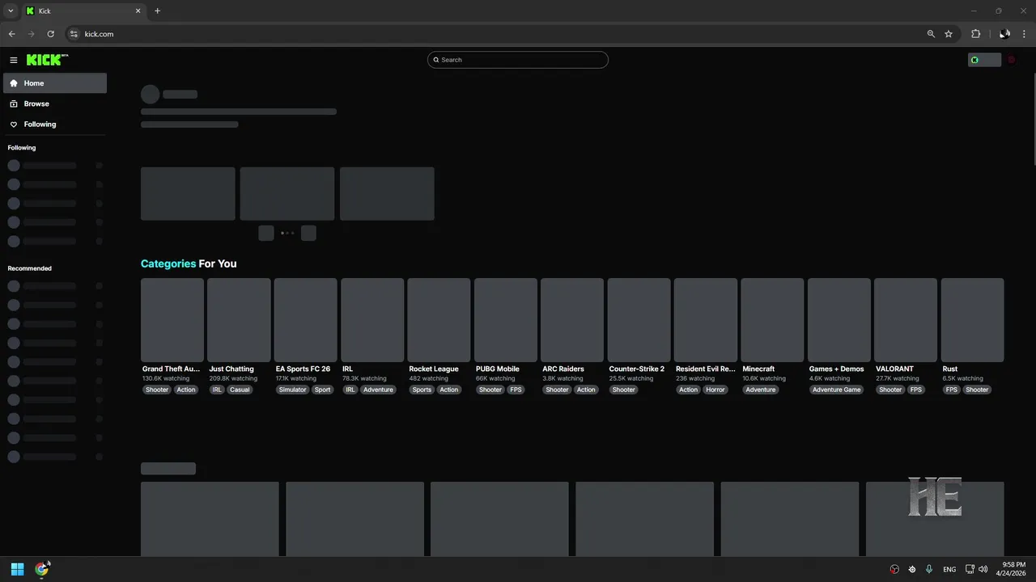
Task: Click Adventure tag under Minecraft
Action: (761, 390)
